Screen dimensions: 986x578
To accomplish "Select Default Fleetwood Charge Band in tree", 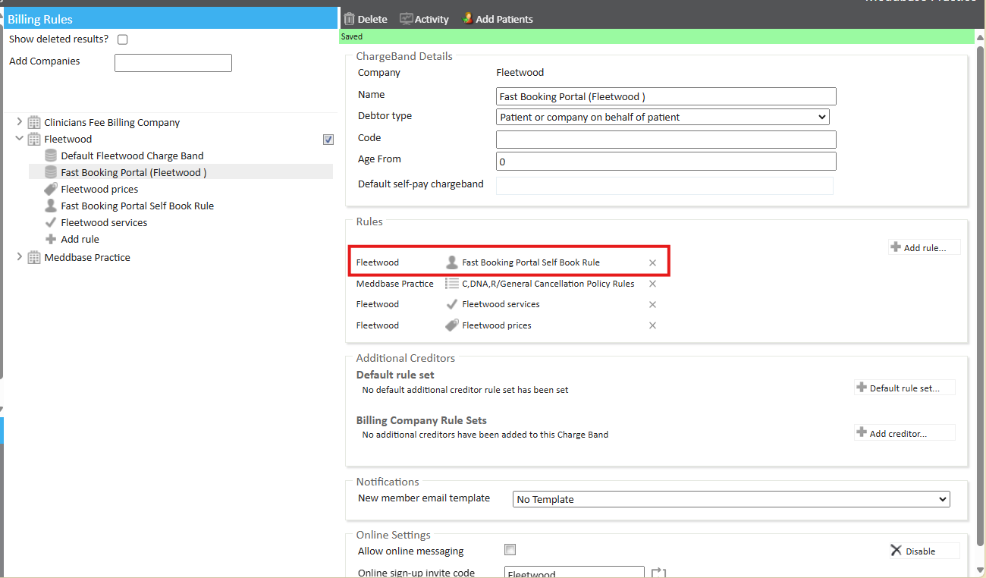I will coord(132,155).
